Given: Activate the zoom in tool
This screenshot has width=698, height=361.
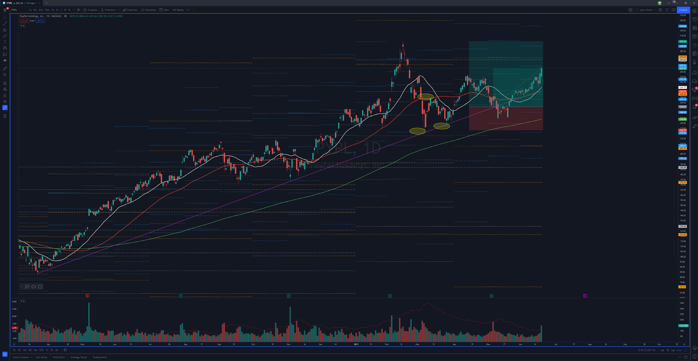Looking at the screenshot, I should coord(5,75).
